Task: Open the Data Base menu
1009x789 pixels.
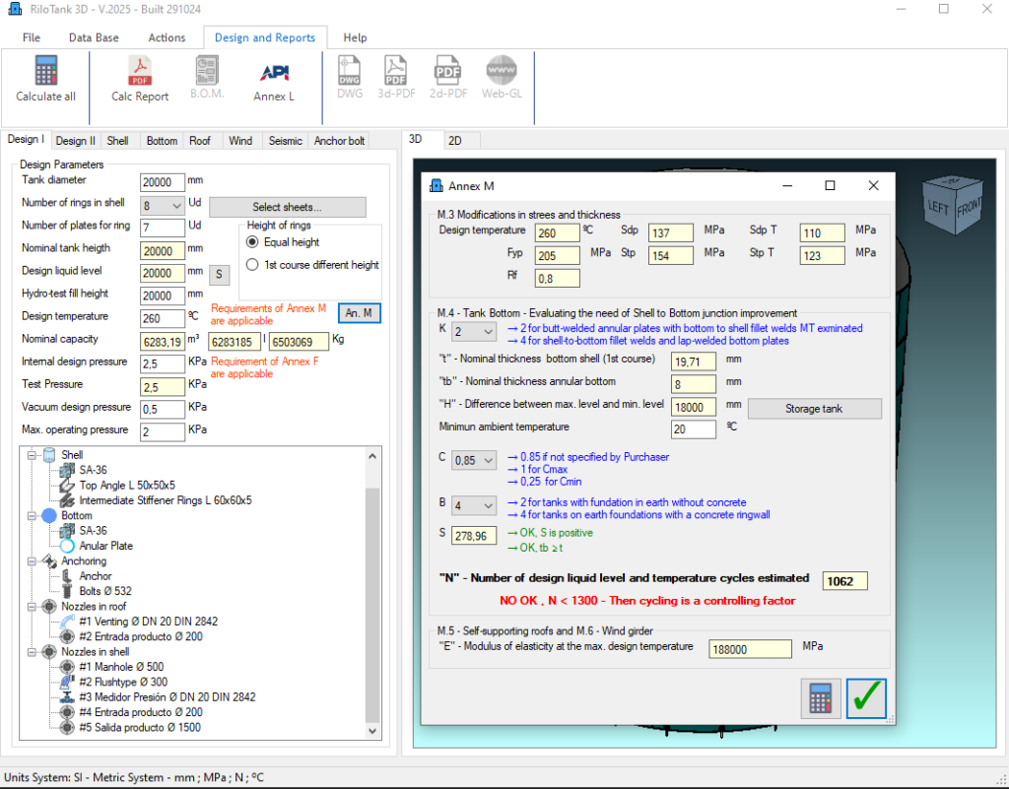Action: [94, 37]
